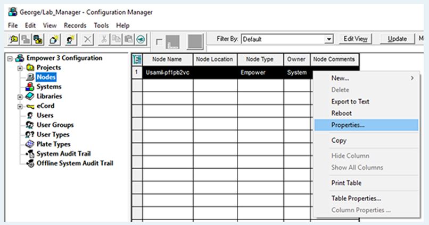Click the Delete X toolbar icon

(x=88, y=40)
